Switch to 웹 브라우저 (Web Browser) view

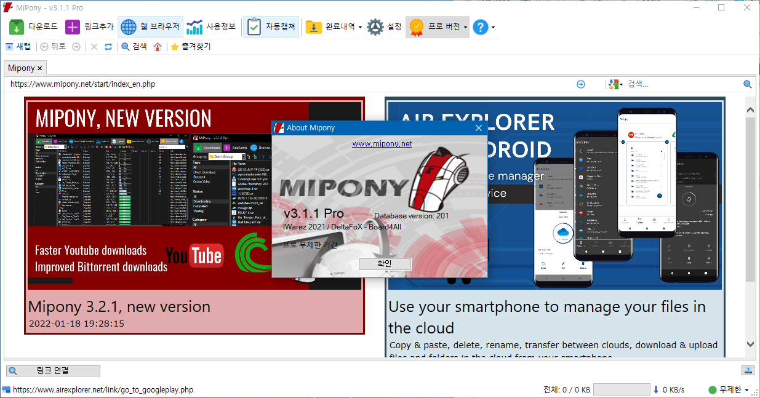150,27
